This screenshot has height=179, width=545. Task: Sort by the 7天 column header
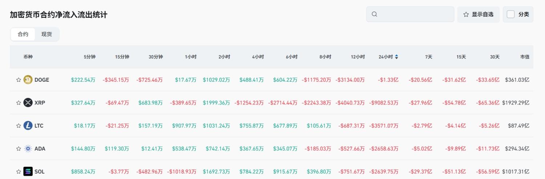pos(429,57)
